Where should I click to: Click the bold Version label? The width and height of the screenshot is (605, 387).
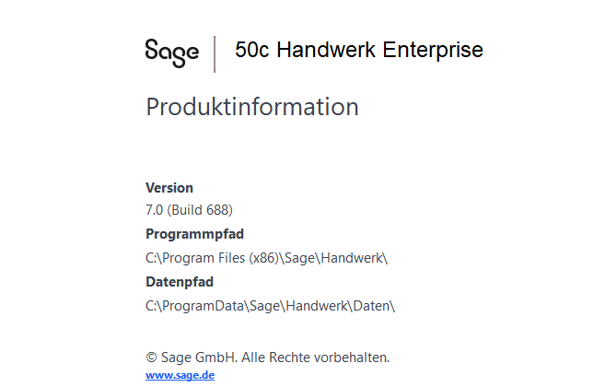pyautogui.click(x=169, y=188)
